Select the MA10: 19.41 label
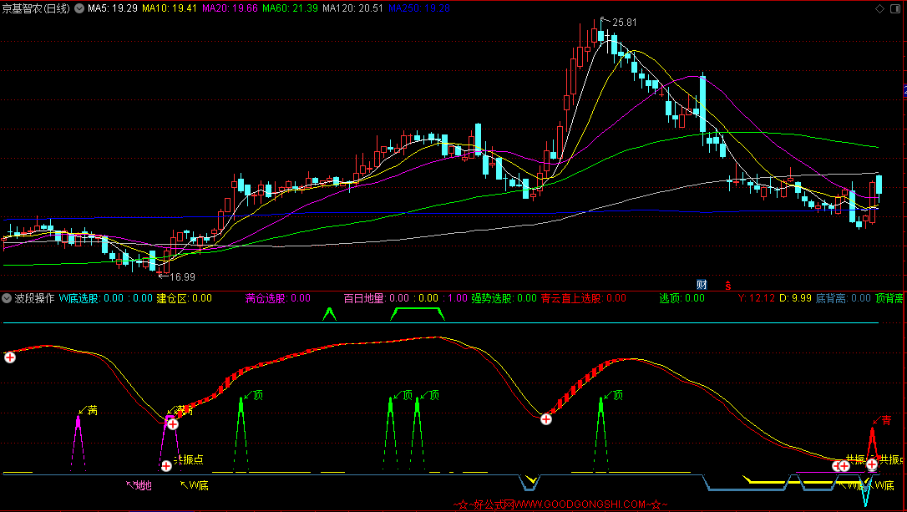907x512 pixels. click(170, 8)
